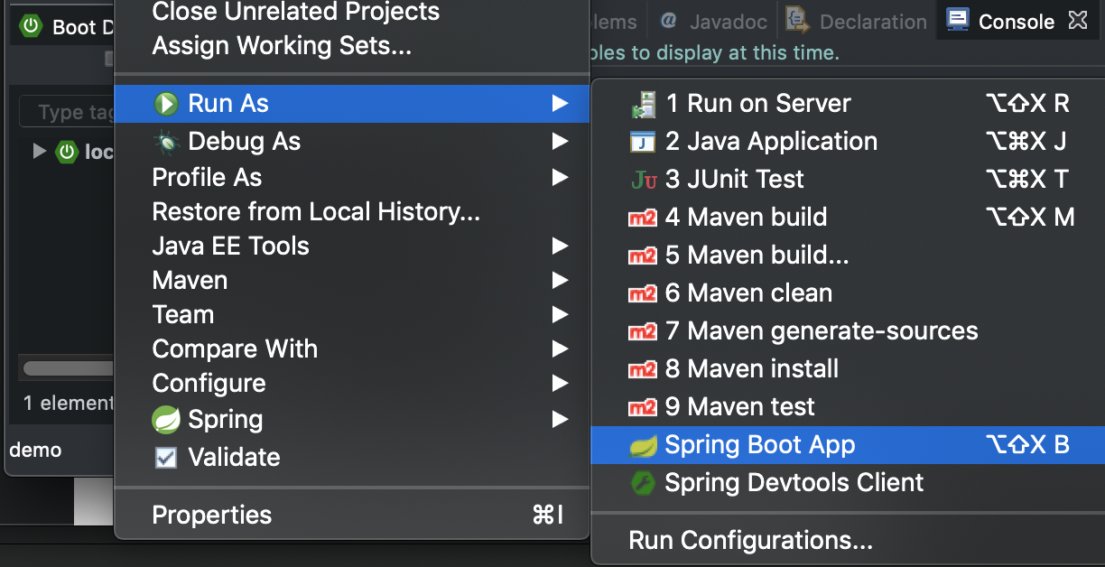
Task: Expand the local node in Boot Dashboard
Action: pyautogui.click(x=39, y=151)
